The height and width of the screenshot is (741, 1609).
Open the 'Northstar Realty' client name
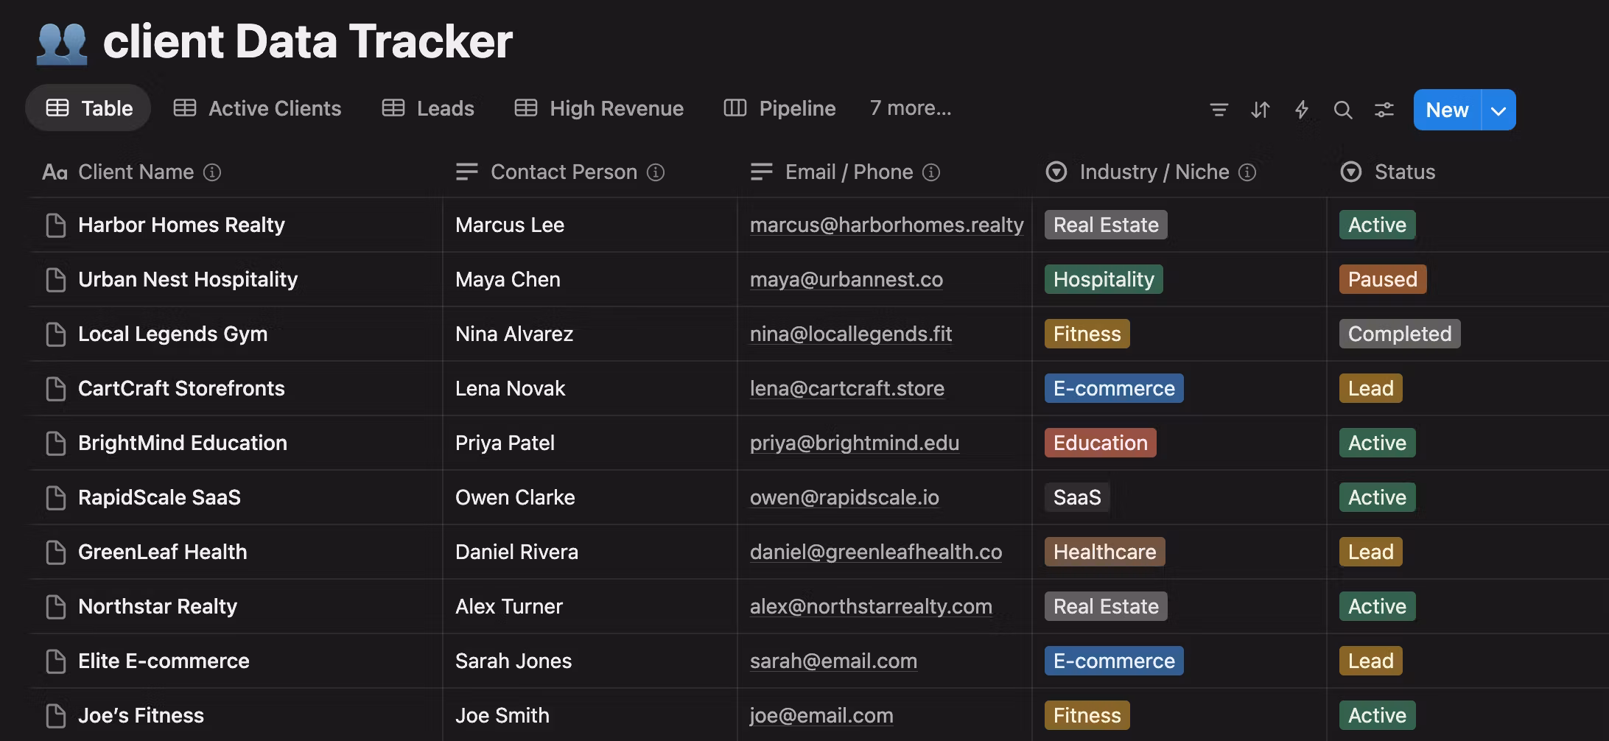point(158,606)
